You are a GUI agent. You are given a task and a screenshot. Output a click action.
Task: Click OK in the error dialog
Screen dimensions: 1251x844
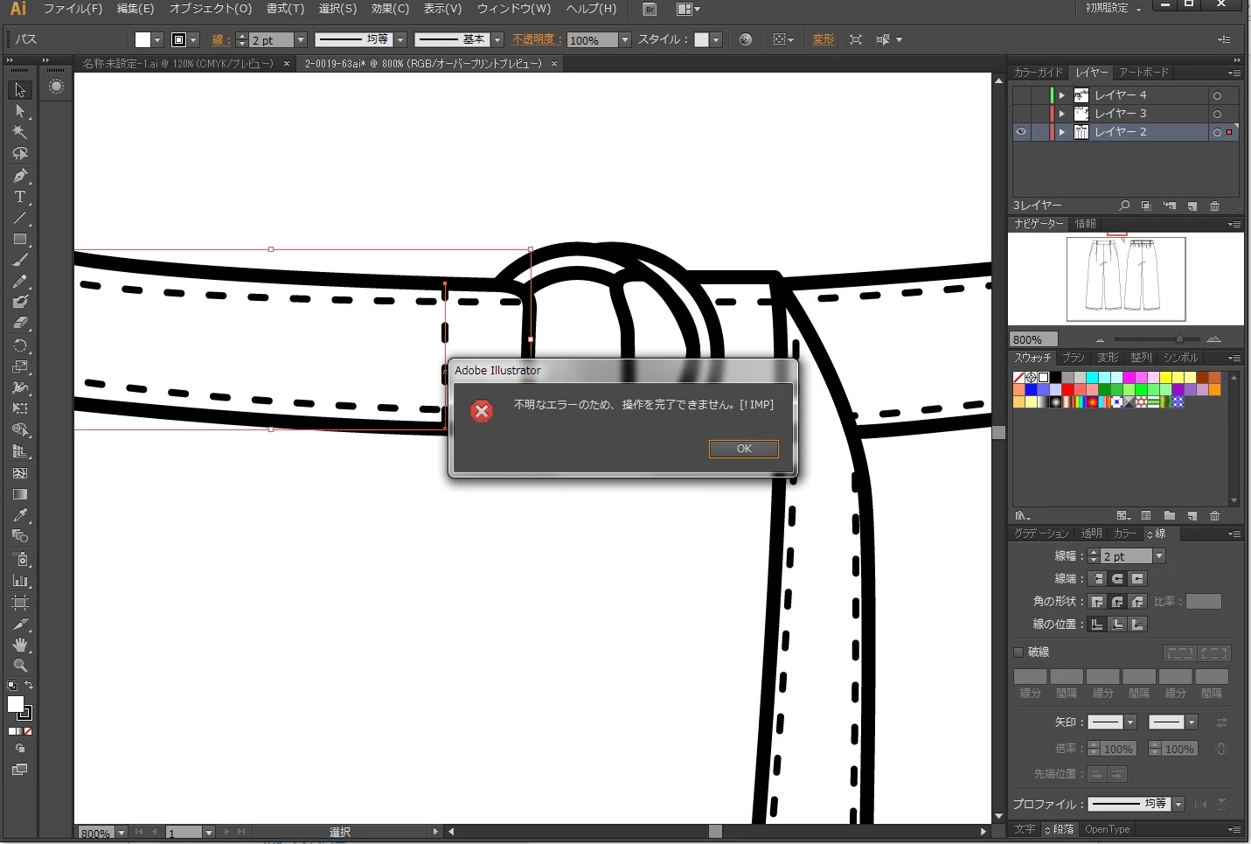744,449
